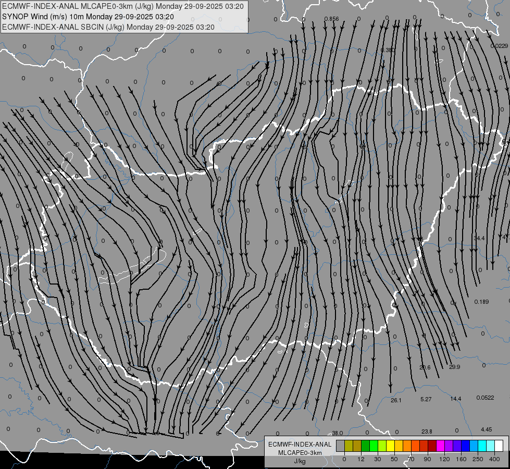Click the MLCAPE0-3km header line
Image resolution: width=510 pixels, height=469 pixels.
(122, 6)
